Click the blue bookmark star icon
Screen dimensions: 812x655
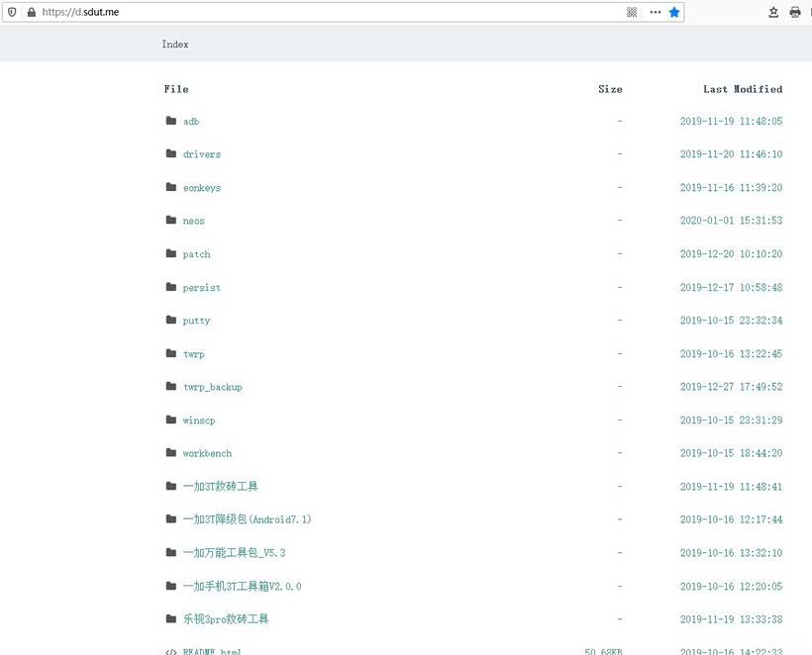click(x=674, y=12)
